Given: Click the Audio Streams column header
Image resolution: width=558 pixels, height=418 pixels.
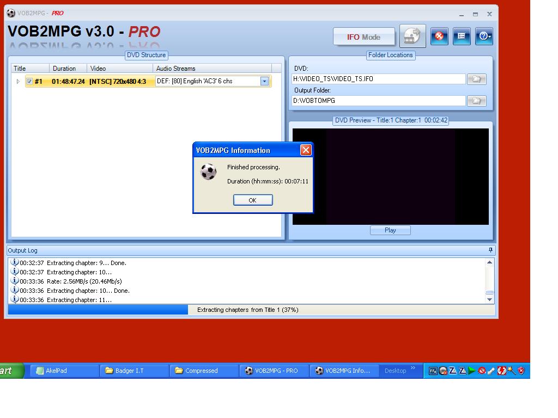Looking at the screenshot, I should (213, 69).
